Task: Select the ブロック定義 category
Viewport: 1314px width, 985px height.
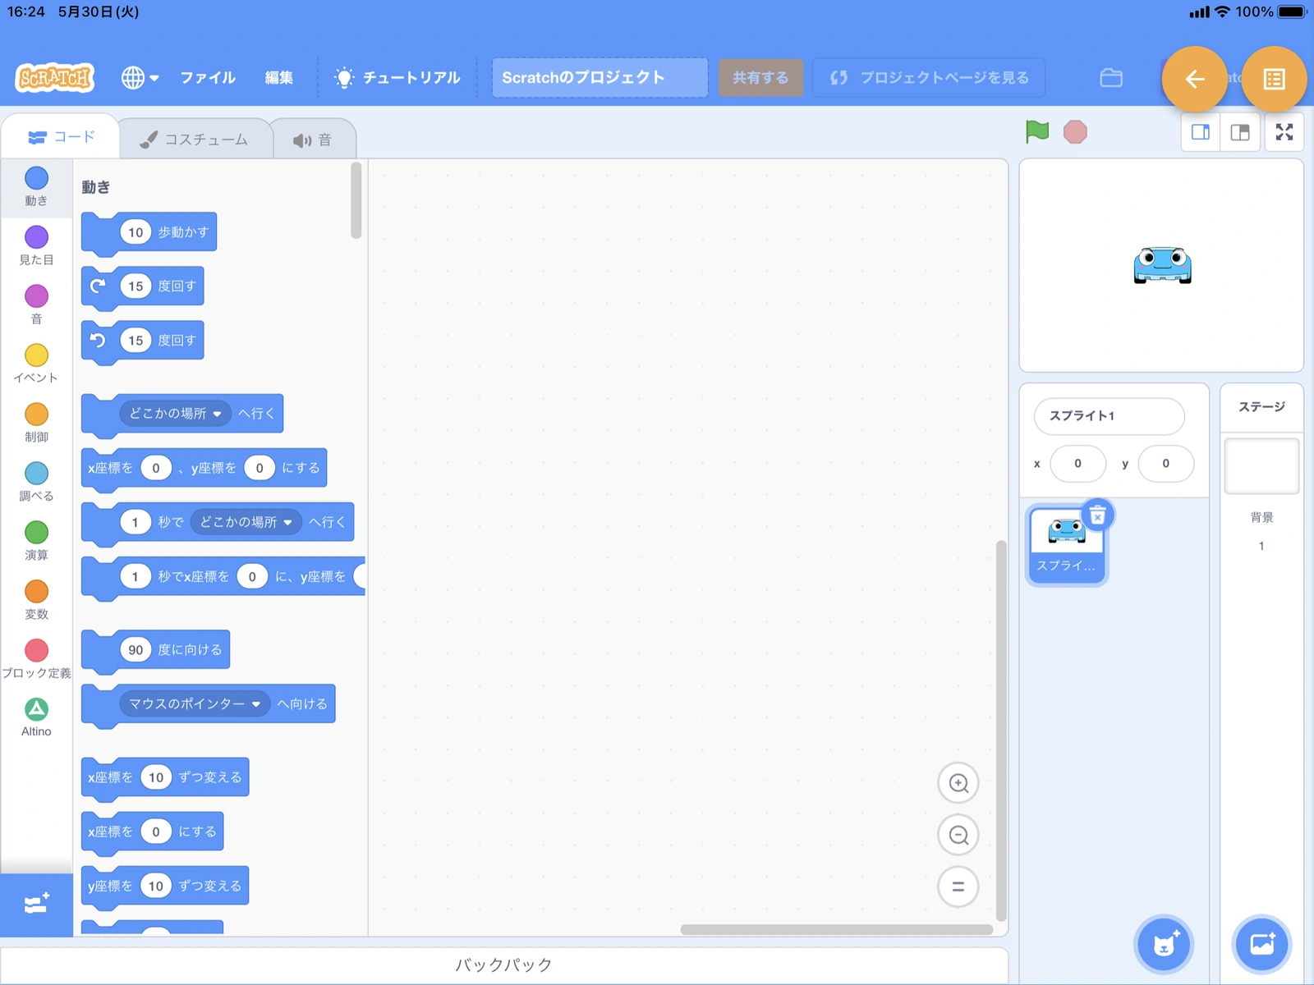Action: coord(36,660)
